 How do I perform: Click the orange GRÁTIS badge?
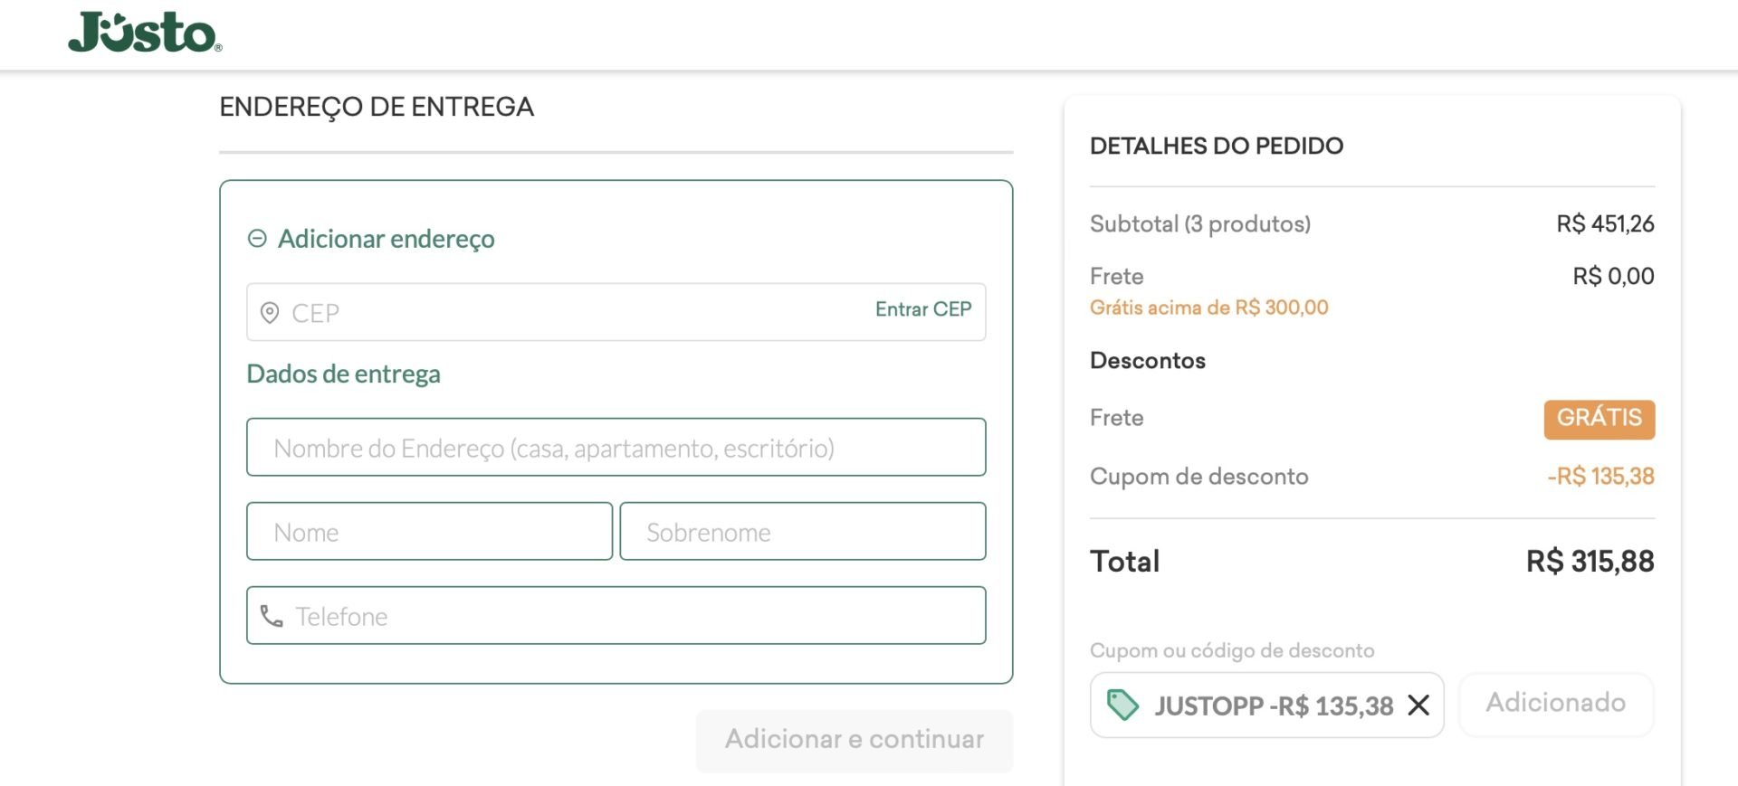click(x=1600, y=419)
